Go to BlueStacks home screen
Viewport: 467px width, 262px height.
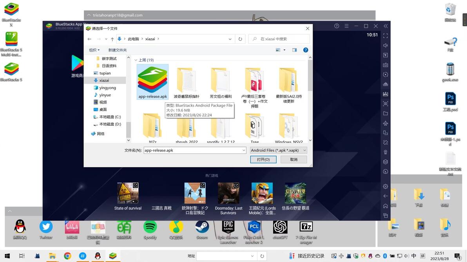386,206
